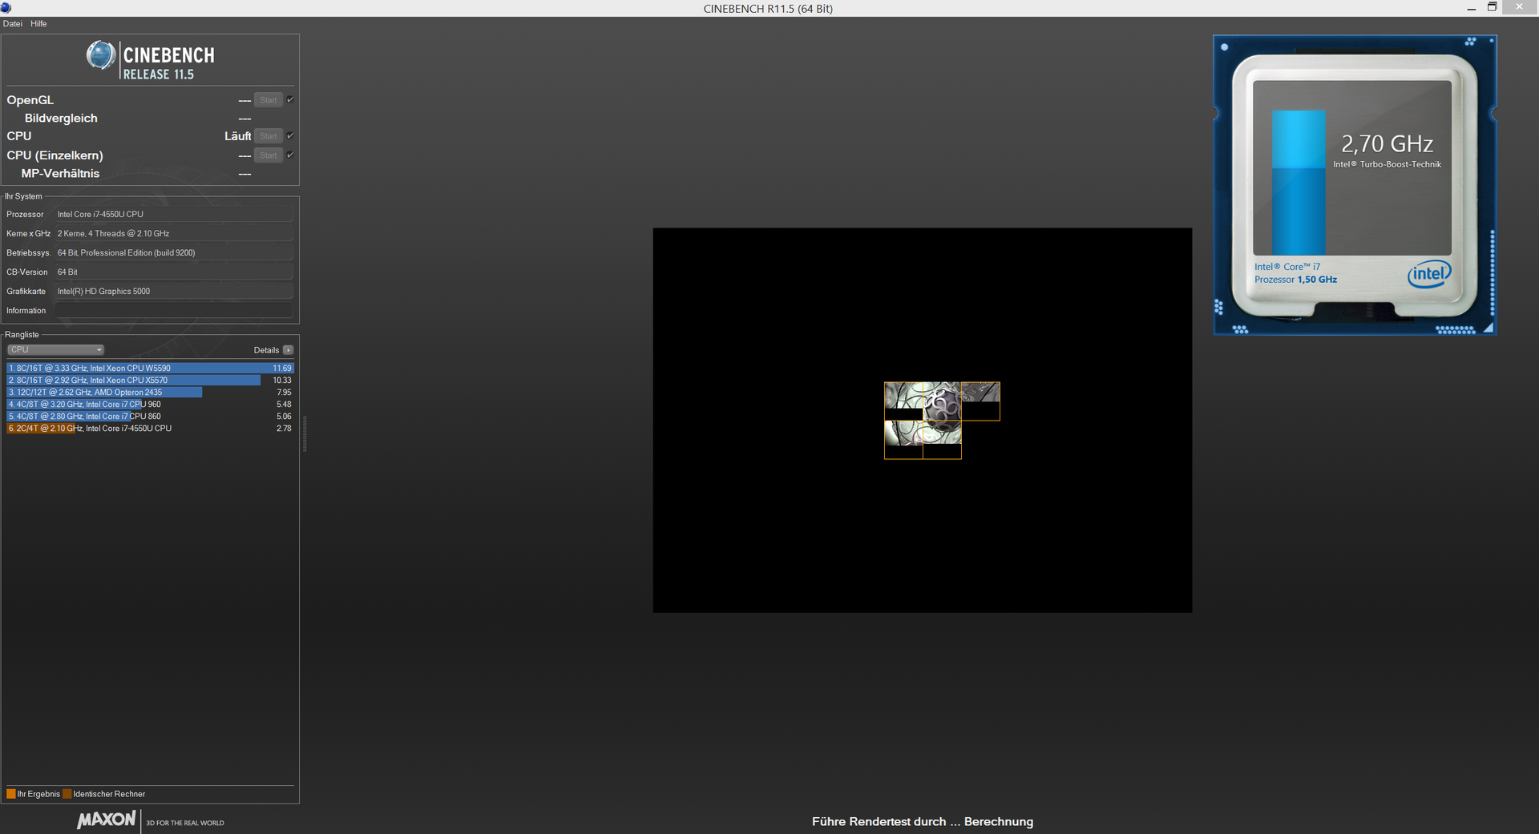Click the '2,70 GHz' frequency readout

pyautogui.click(x=1387, y=144)
